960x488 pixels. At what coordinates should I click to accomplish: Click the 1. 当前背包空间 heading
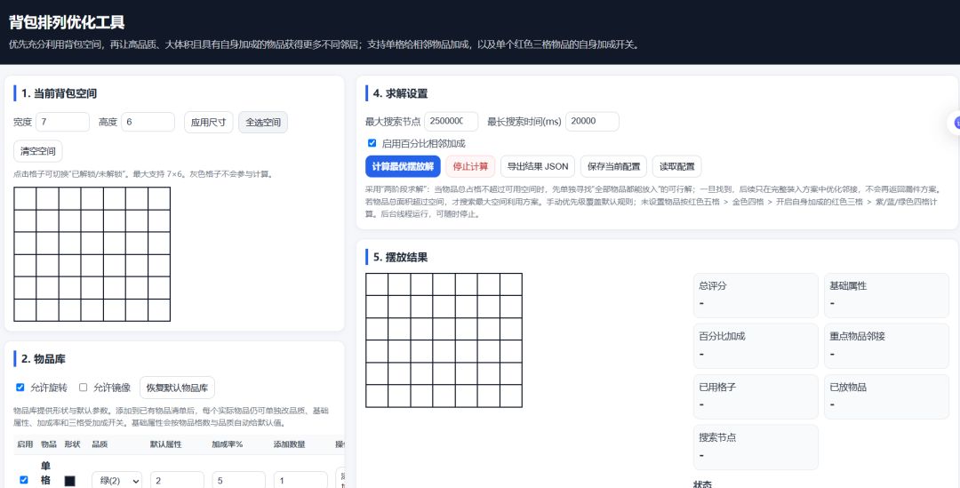59,93
